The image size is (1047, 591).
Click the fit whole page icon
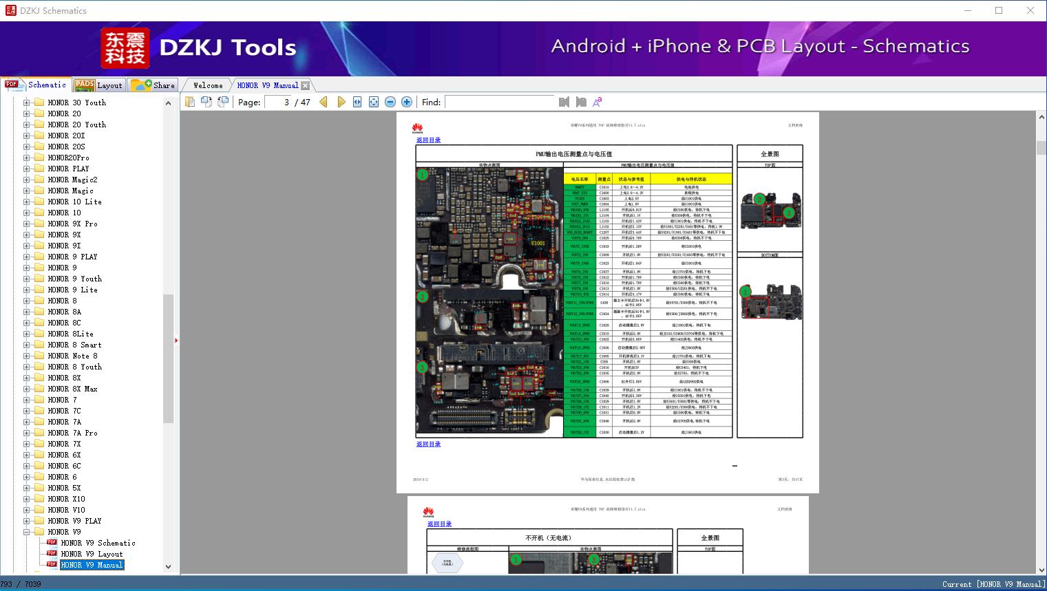374,102
